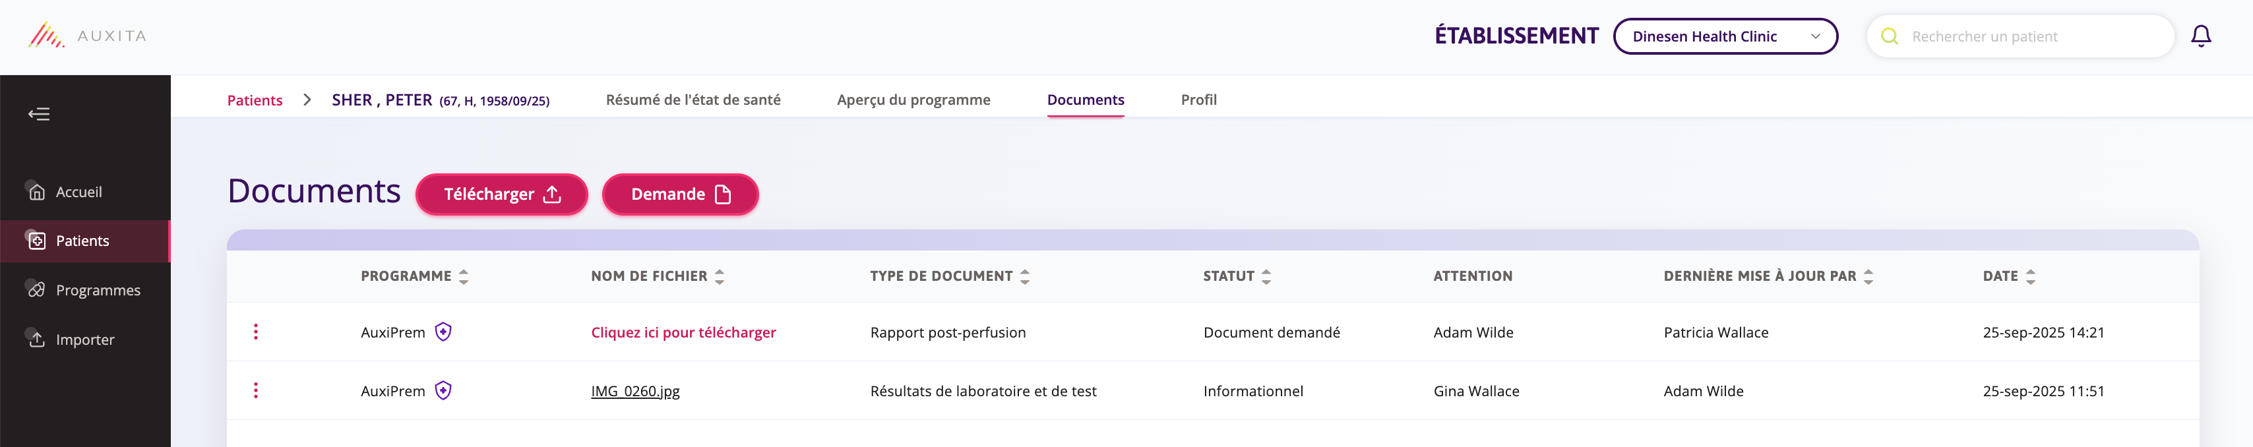Click the Demande button
The width and height of the screenshot is (2253, 447).
click(x=679, y=194)
